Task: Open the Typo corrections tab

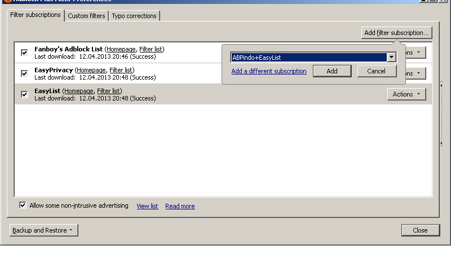Action: click(x=134, y=16)
